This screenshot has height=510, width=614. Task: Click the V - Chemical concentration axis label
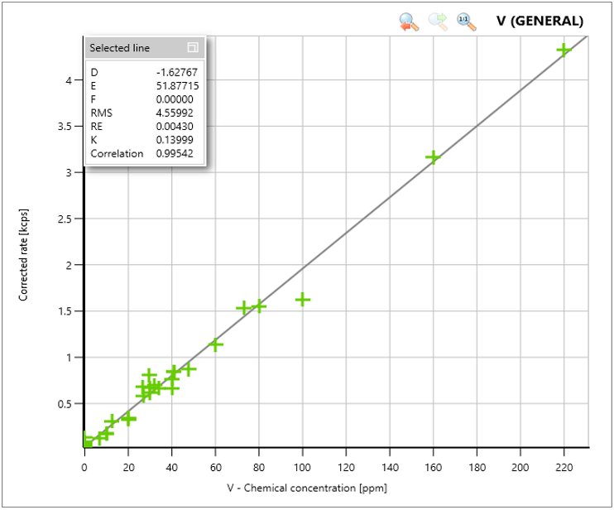coord(306,488)
